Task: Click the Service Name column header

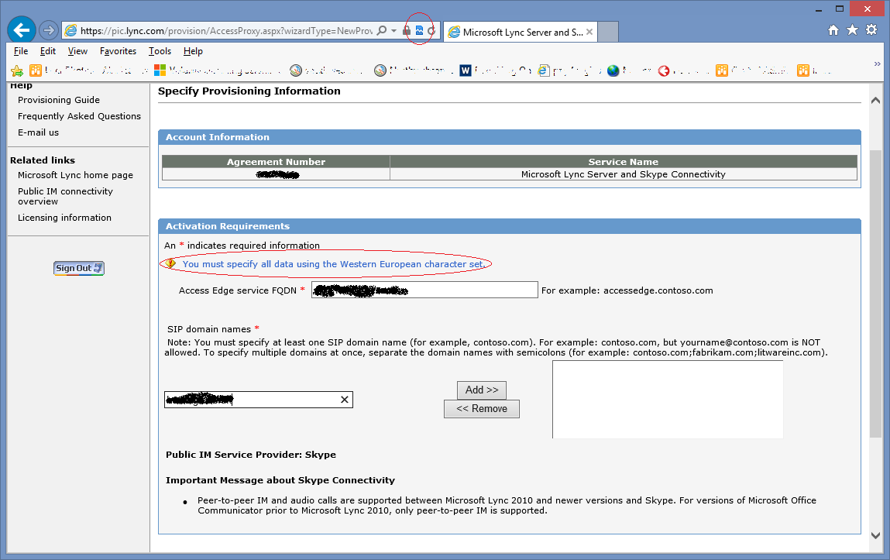Action: [624, 162]
